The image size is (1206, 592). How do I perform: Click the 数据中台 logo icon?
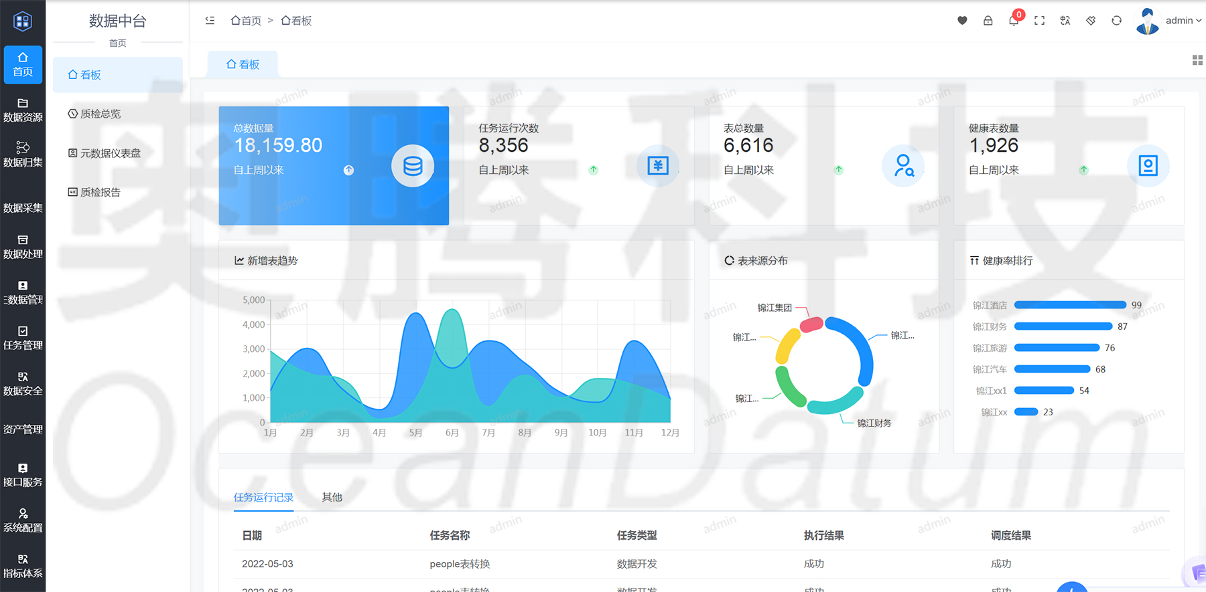(23, 21)
